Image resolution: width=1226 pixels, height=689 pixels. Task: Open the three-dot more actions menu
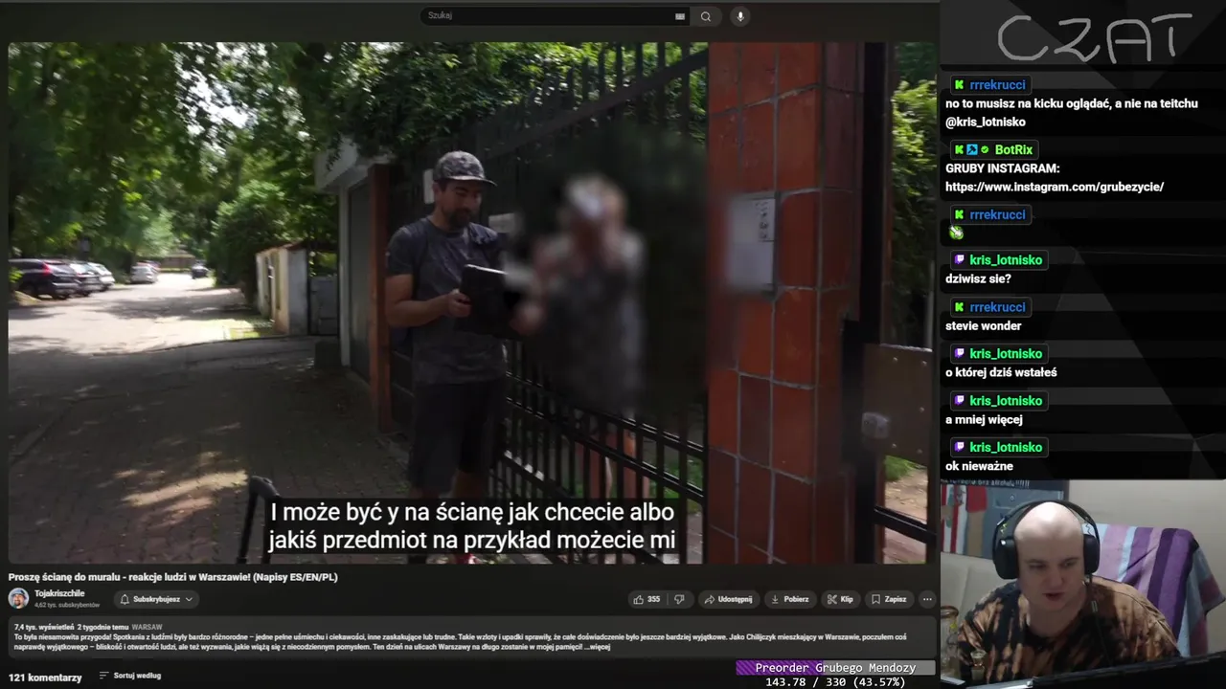pyautogui.click(x=927, y=599)
